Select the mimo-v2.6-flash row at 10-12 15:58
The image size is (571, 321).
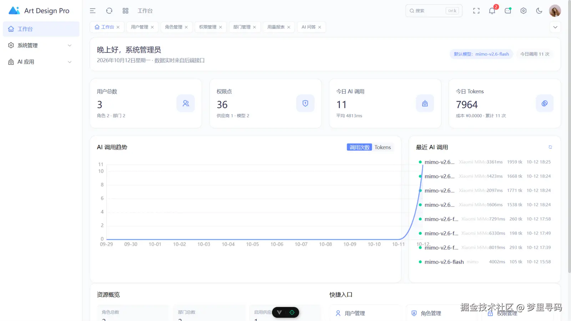(x=485, y=262)
